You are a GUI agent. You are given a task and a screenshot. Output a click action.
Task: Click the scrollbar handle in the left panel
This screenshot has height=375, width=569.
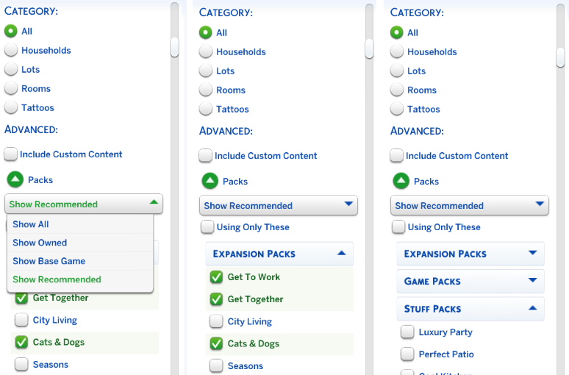[174, 48]
